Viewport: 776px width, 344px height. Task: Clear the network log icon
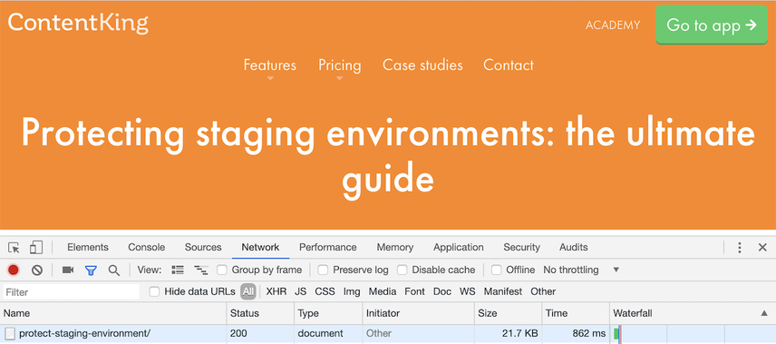point(37,270)
